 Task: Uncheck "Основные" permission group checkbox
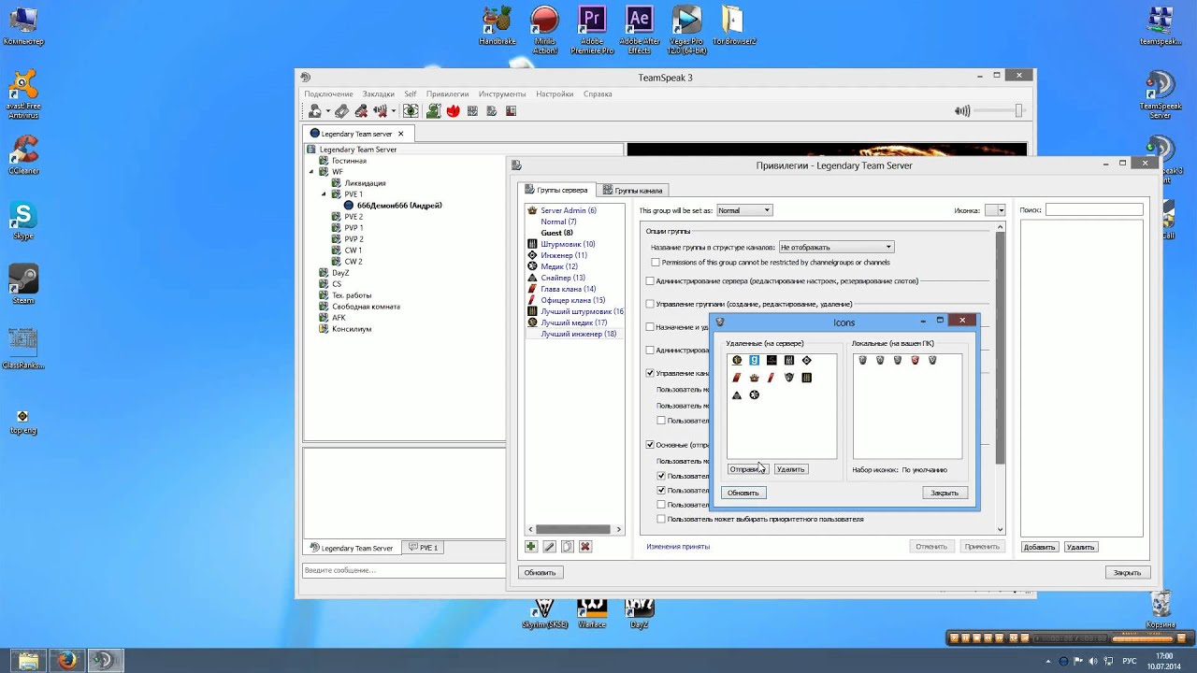point(650,445)
